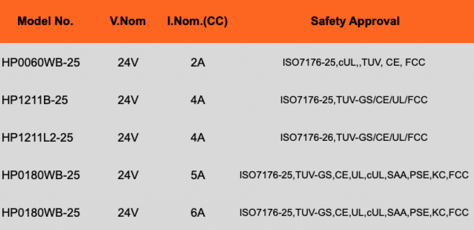Click ISO7176-25,TUV-GS/CE/UL/FCC approval text
This screenshot has width=474, height=230.
354,100
